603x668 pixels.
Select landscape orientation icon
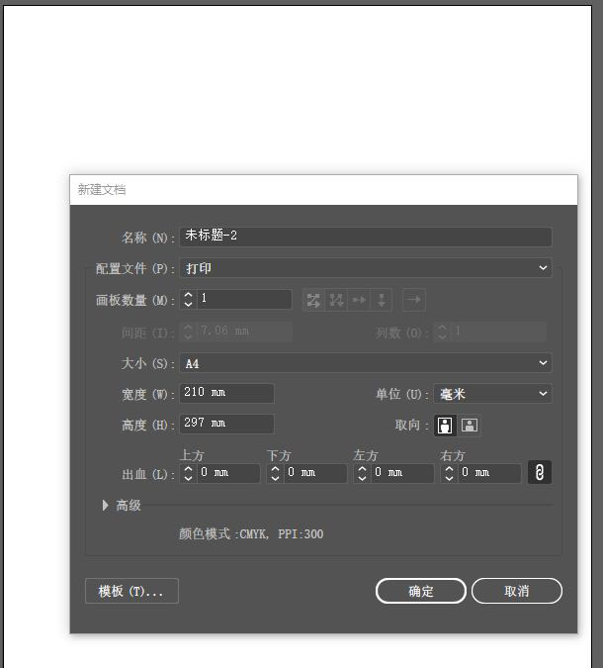[x=470, y=426]
